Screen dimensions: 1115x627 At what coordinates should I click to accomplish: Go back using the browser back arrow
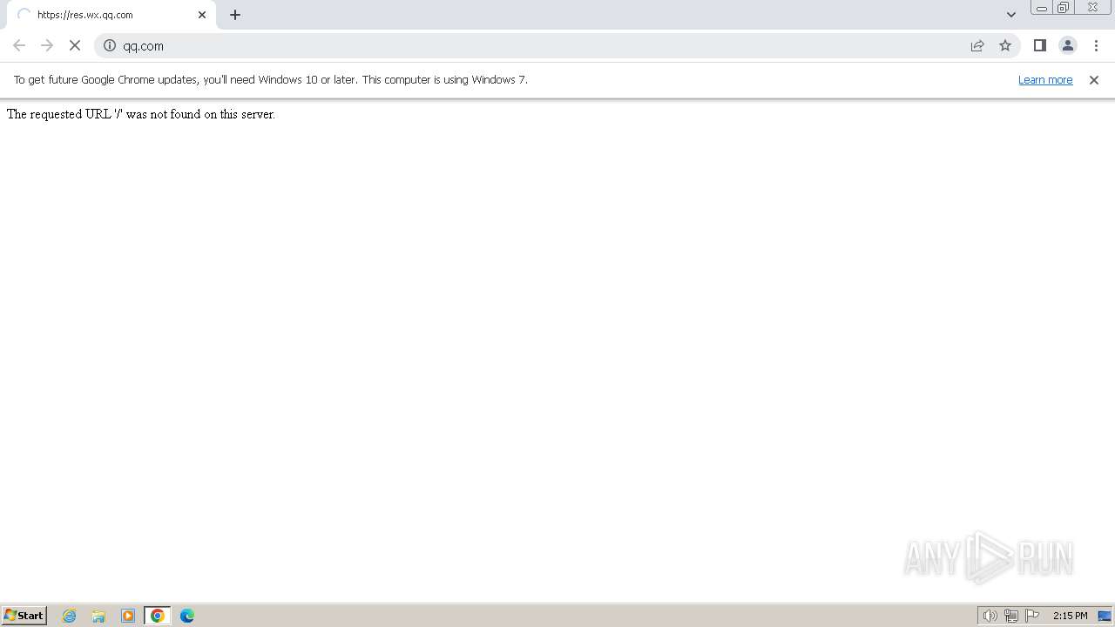pyautogui.click(x=19, y=45)
